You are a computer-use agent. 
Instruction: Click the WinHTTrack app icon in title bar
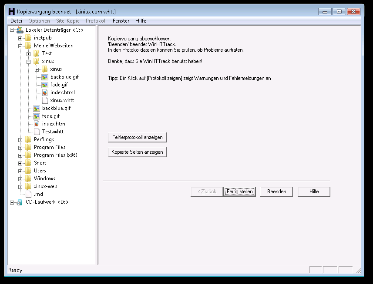11,11
